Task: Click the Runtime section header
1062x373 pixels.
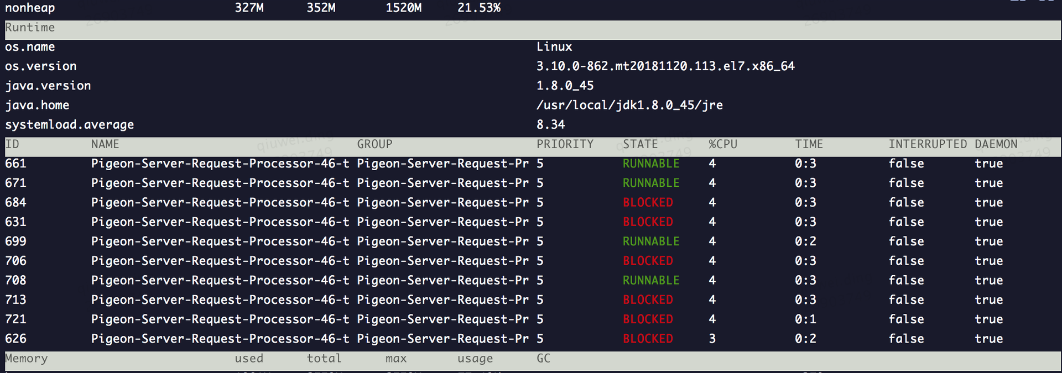Action: pos(30,28)
